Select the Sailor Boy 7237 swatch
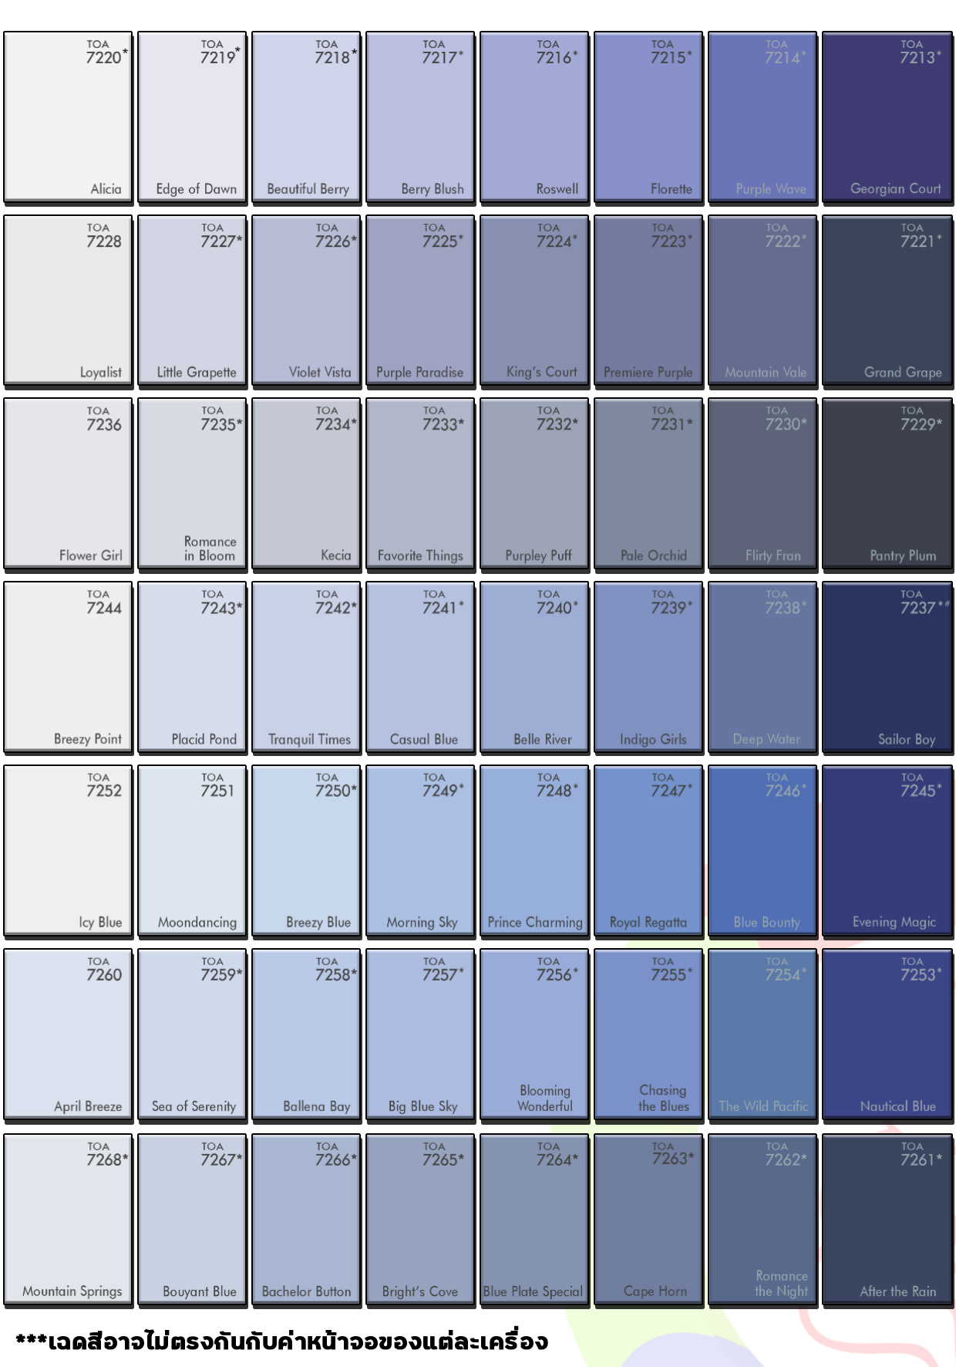956x1367 pixels. [x=887, y=667]
